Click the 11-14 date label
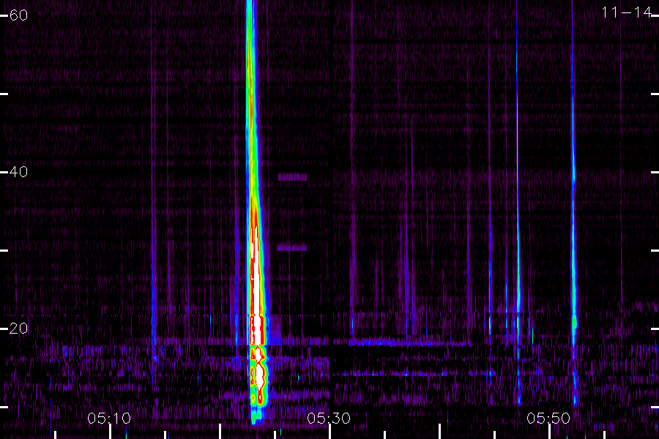The height and width of the screenshot is (439, 659). pos(626,12)
